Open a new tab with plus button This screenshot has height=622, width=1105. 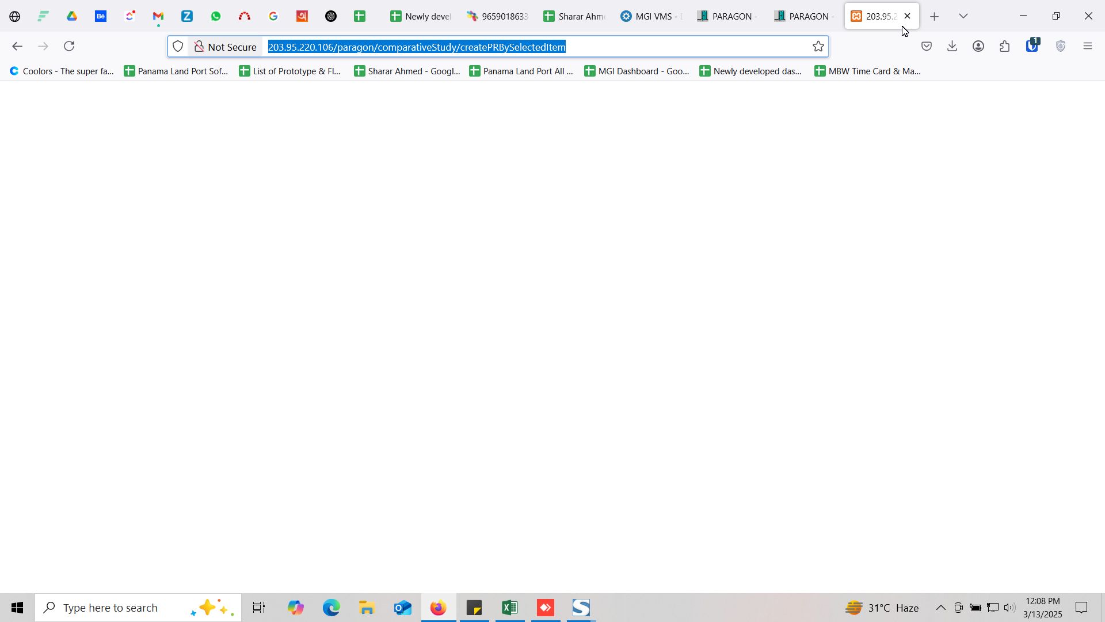click(x=934, y=17)
